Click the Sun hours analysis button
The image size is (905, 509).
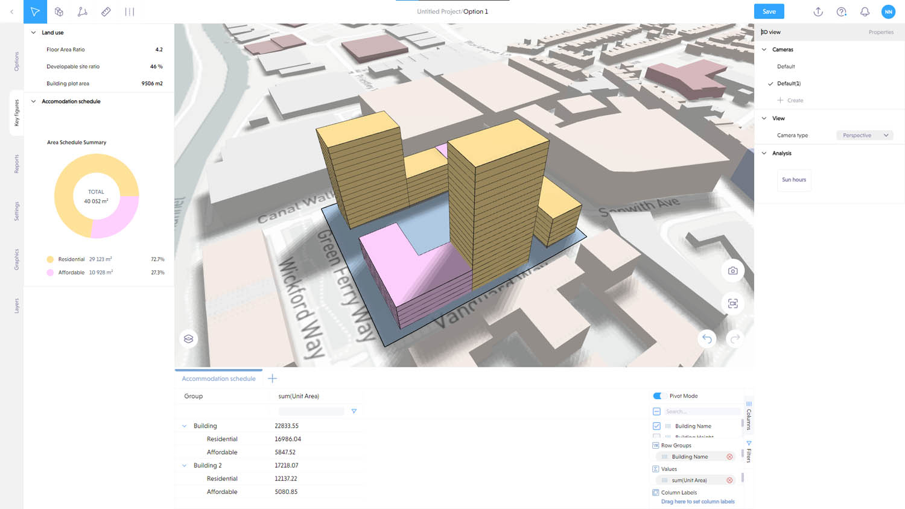793,180
